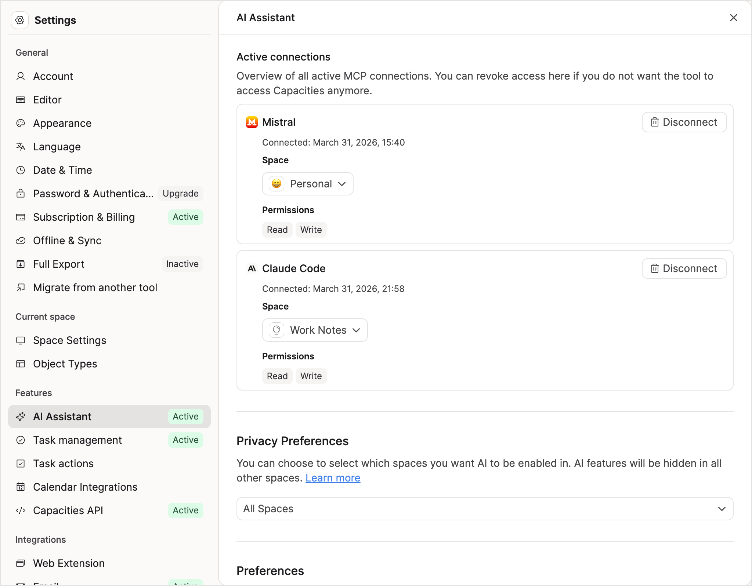752x586 pixels.
Task: Click the Capacities API code icon
Action: pos(21,510)
